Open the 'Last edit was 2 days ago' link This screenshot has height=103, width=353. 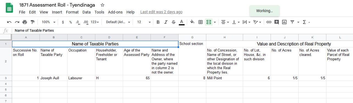[161, 12]
